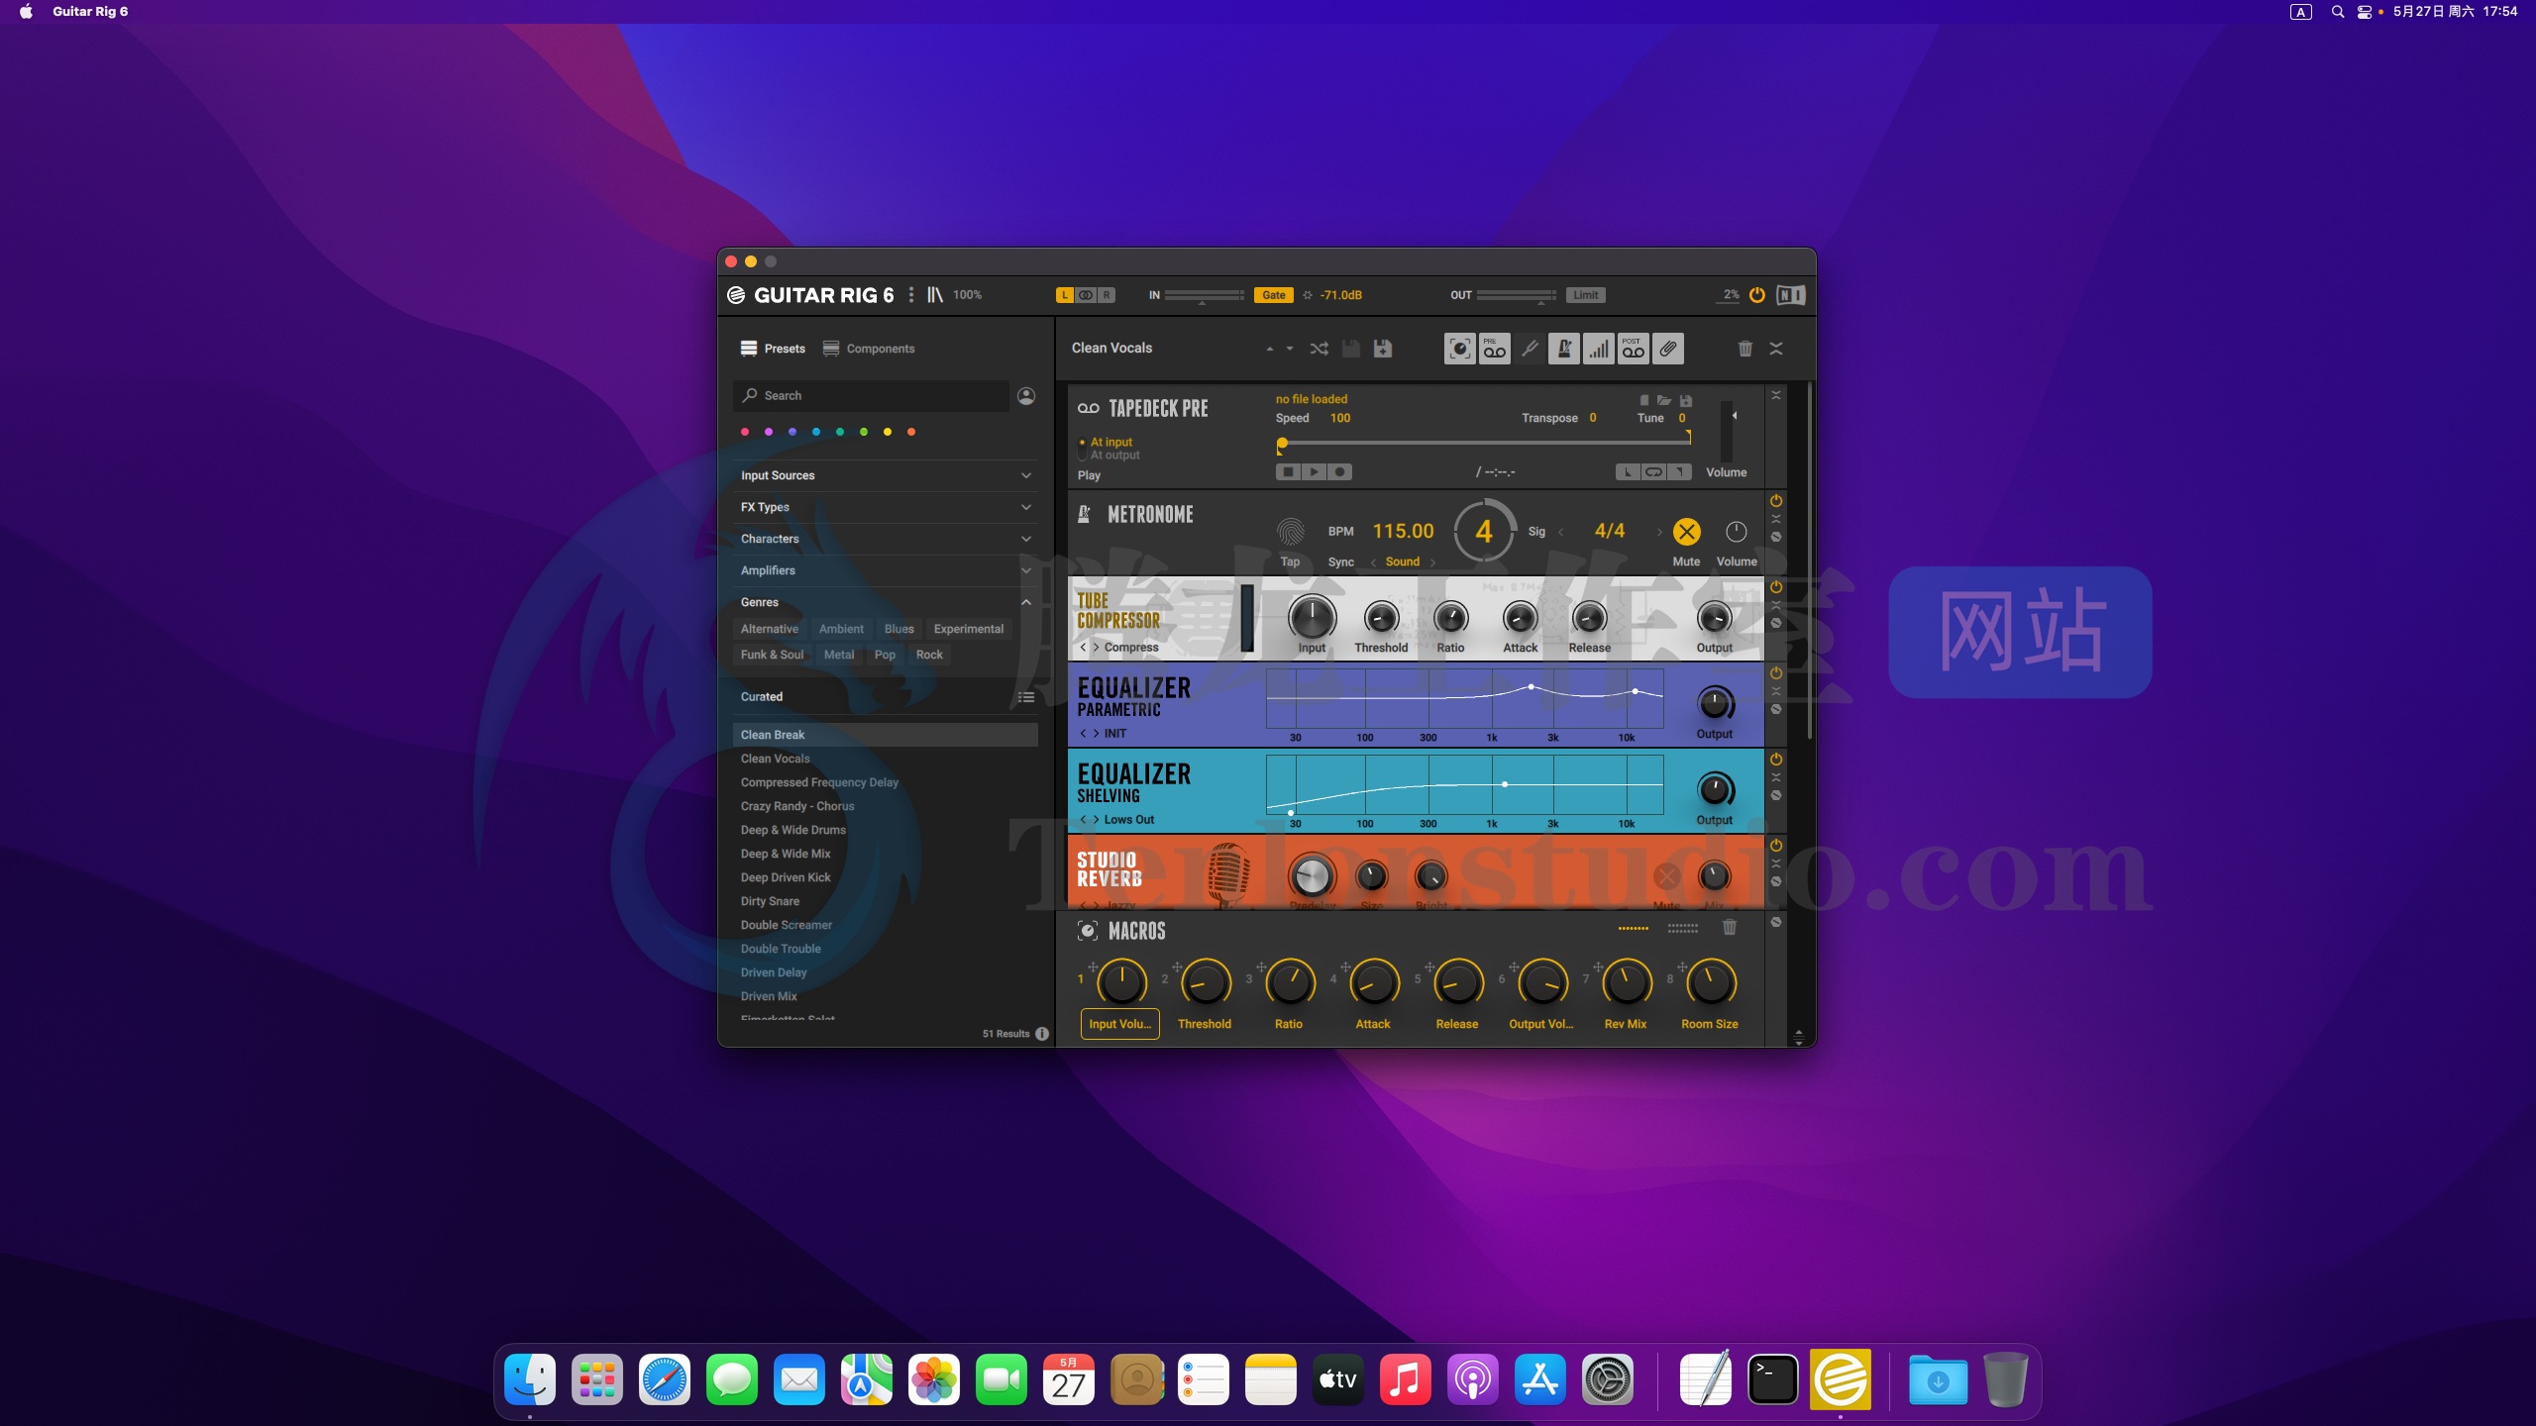2536x1426 pixels.
Task: Filter by the Metal genre tag
Action: (838, 655)
